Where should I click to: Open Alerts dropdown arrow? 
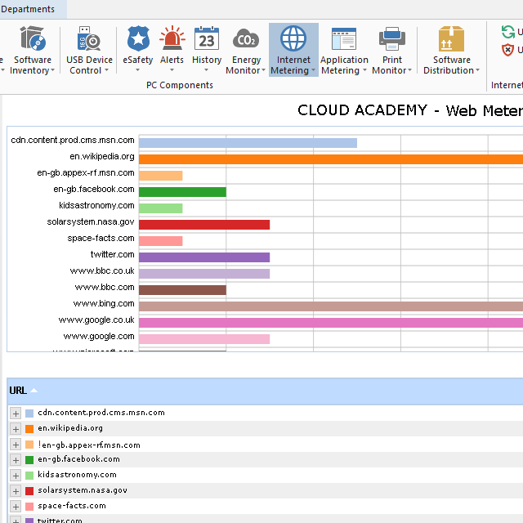[172, 70]
